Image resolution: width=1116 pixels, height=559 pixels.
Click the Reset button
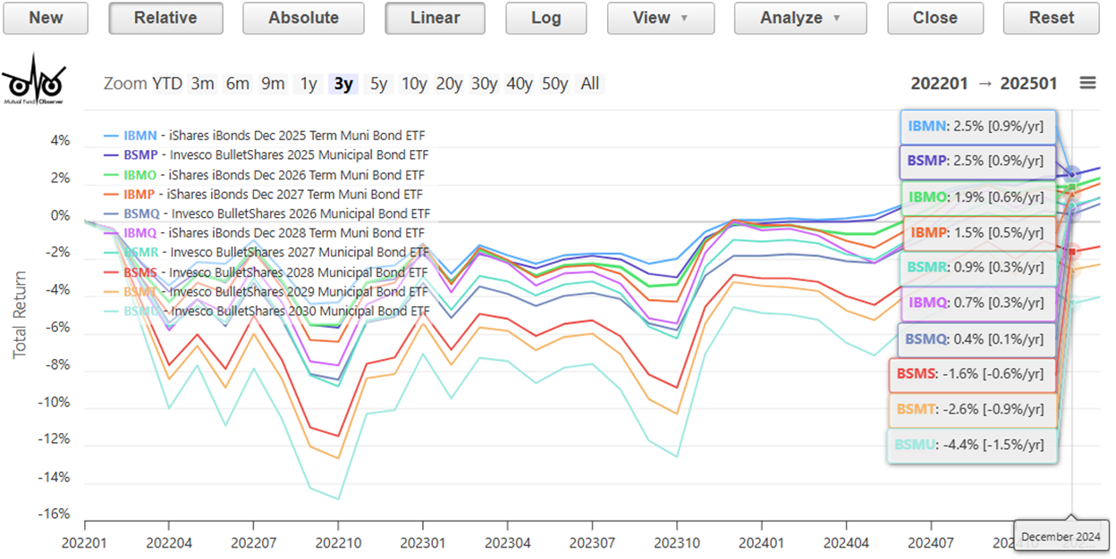pyautogui.click(x=1051, y=18)
